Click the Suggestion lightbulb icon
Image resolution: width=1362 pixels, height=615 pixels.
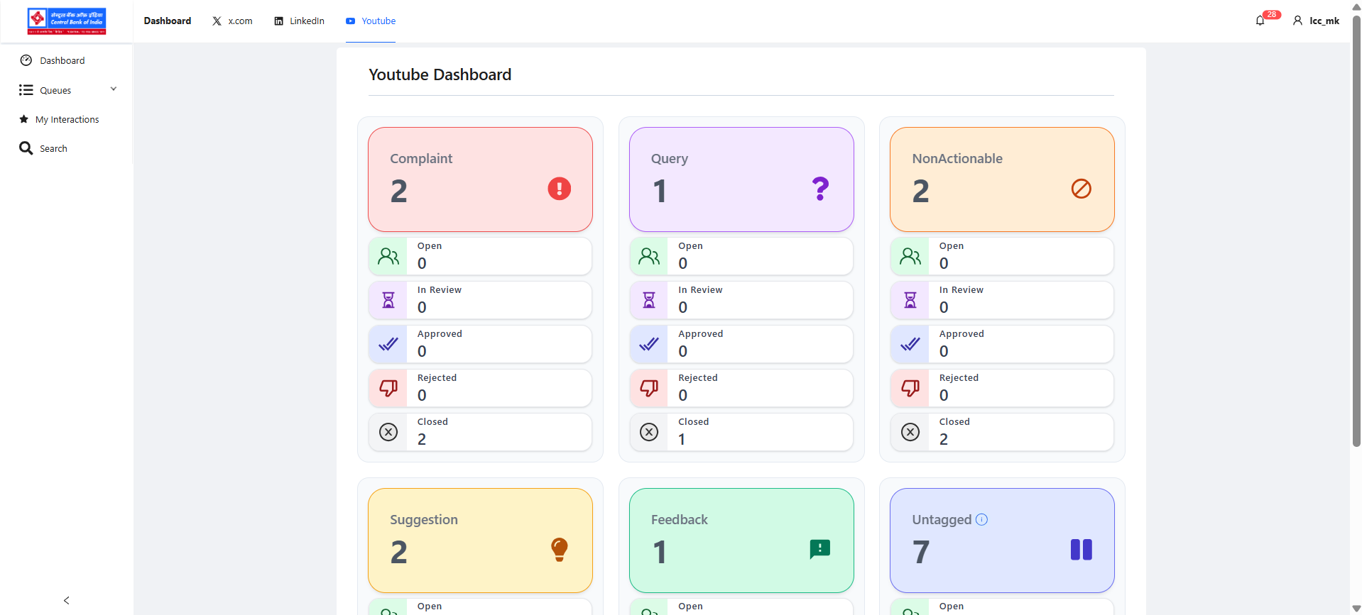(x=560, y=550)
